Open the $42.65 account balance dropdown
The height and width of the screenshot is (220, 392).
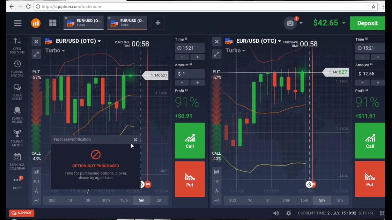(x=329, y=23)
